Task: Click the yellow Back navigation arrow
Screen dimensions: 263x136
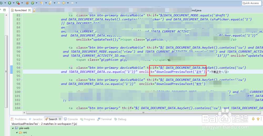Action: 64,3
